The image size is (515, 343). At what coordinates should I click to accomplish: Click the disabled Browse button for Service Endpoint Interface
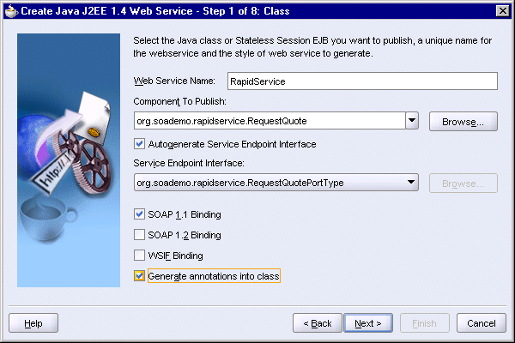tap(463, 184)
